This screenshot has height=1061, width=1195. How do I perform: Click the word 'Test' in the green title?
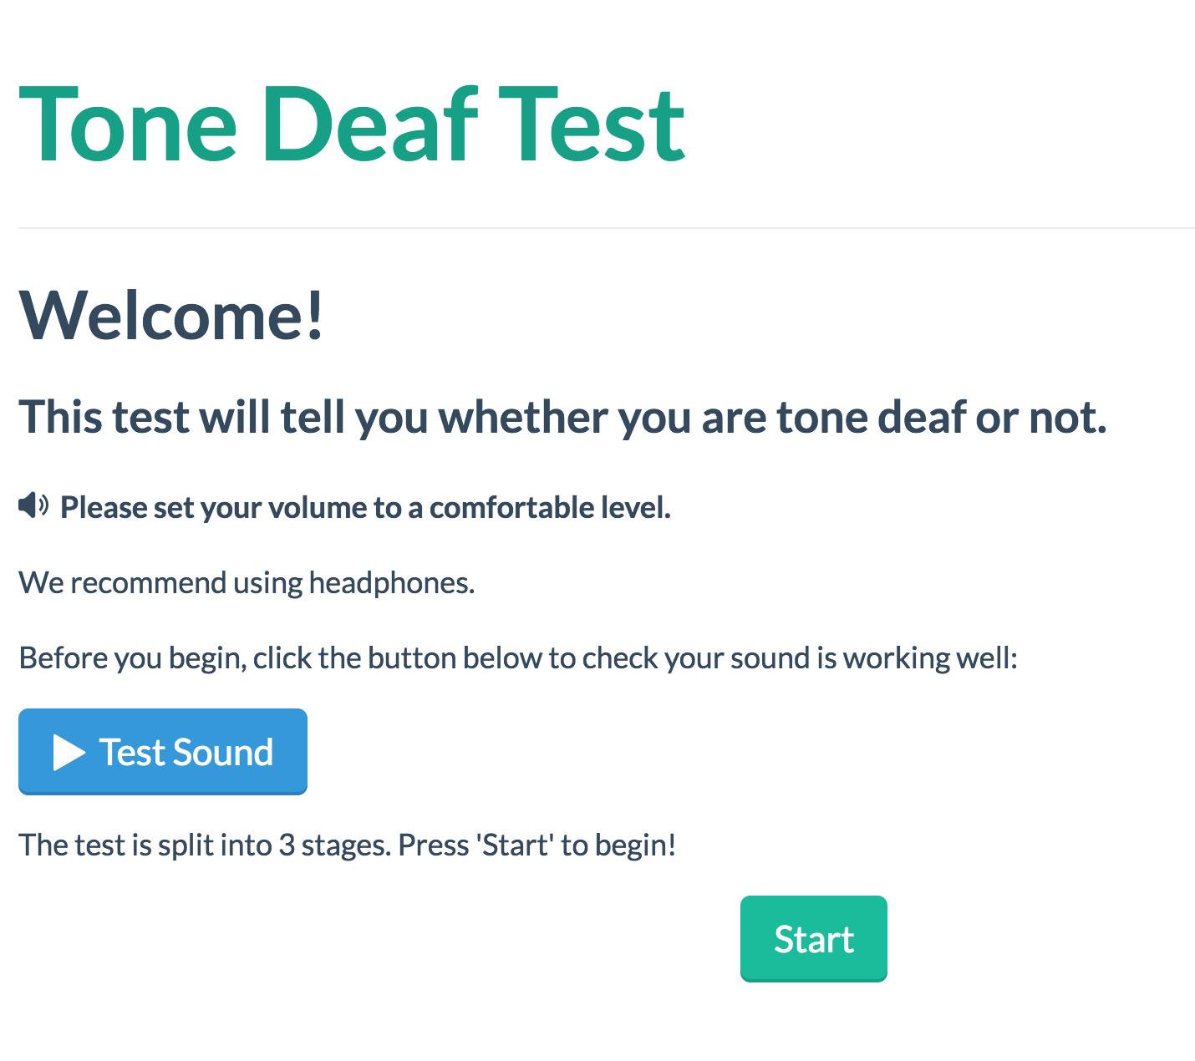coord(593,124)
